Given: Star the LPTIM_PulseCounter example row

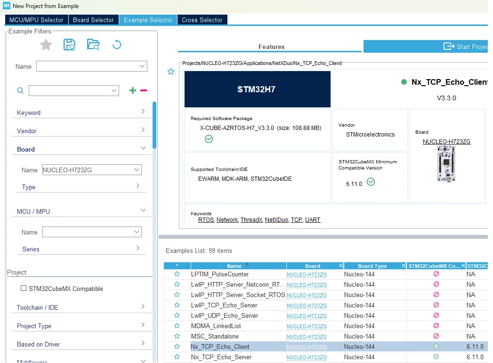Looking at the screenshot, I should click(177, 274).
